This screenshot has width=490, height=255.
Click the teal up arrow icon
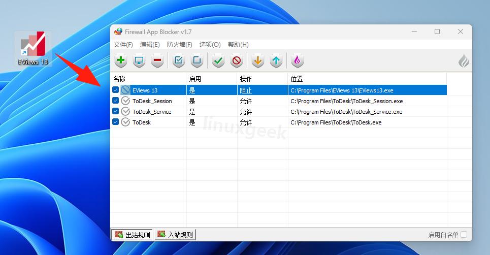pyautogui.click(x=276, y=60)
